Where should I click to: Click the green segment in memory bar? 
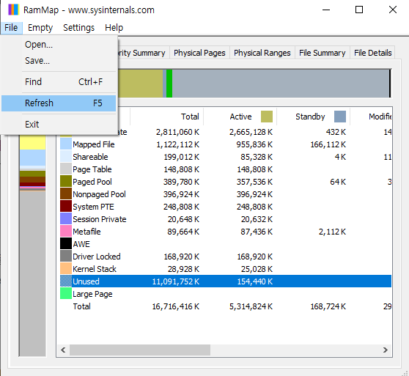(x=169, y=84)
